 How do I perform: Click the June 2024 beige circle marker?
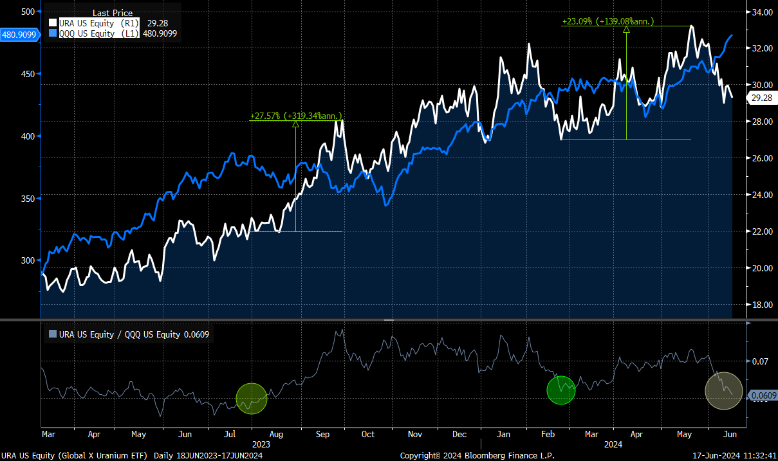tap(724, 390)
